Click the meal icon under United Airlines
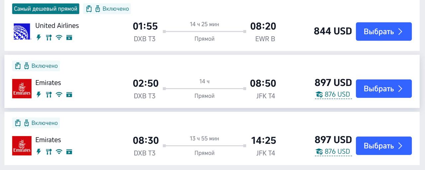425x170 pixels. pos(49,38)
